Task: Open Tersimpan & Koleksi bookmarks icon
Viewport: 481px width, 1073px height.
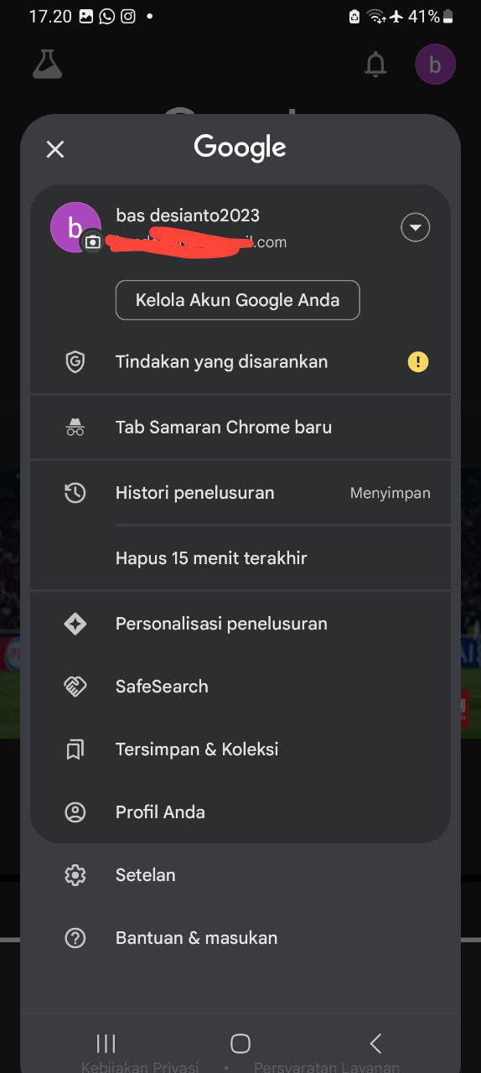Action: 75,749
